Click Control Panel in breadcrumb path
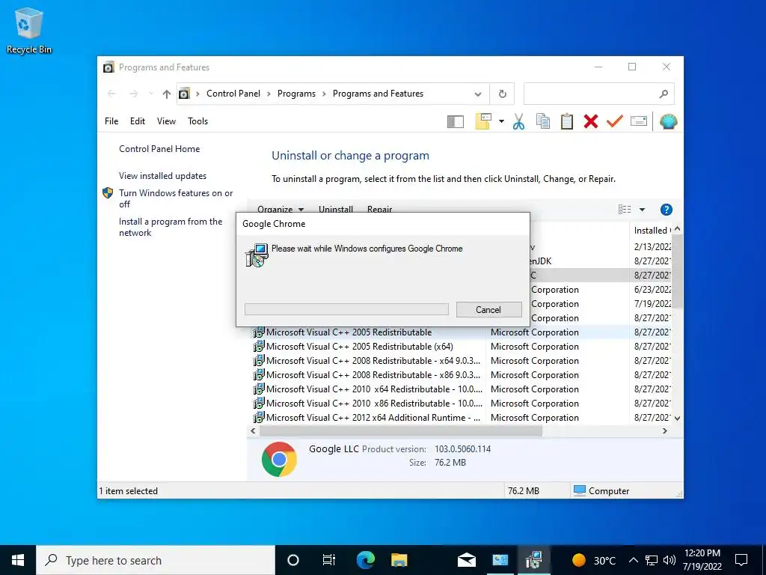 pyautogui.click(x=233, y=94)
